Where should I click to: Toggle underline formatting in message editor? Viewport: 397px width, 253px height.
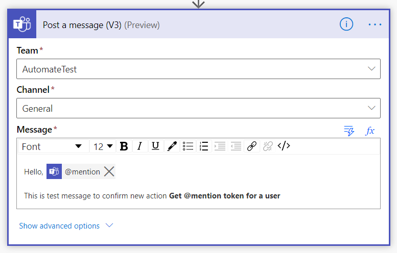[155, 146]
